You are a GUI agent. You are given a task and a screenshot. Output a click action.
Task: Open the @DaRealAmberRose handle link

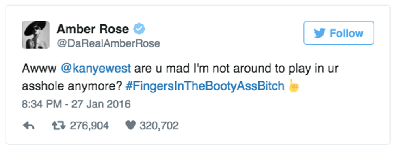(x=108, y=43)
